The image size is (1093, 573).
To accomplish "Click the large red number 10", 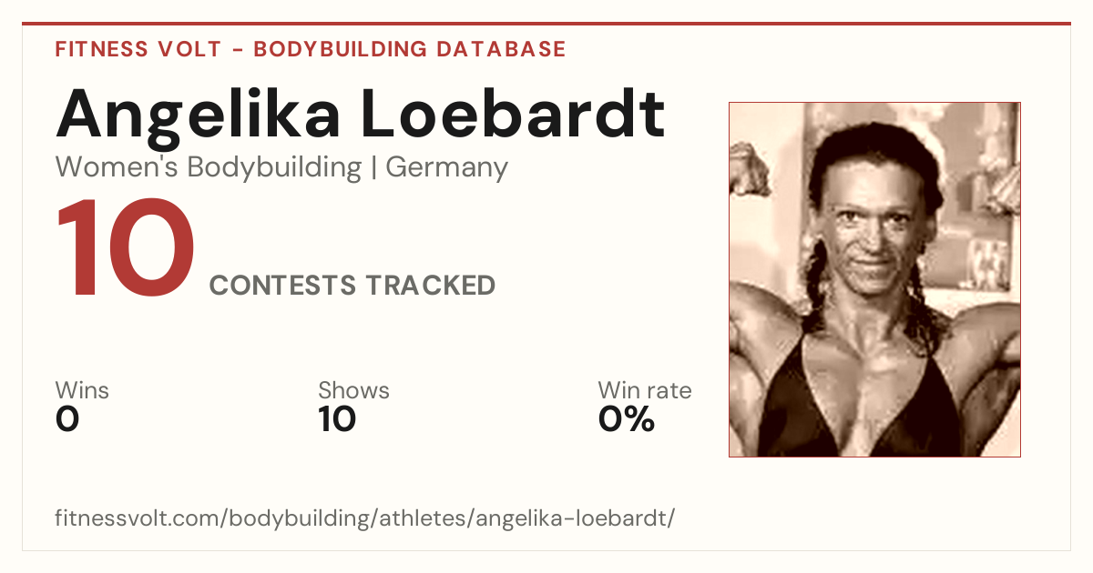I will click(126, 250).
